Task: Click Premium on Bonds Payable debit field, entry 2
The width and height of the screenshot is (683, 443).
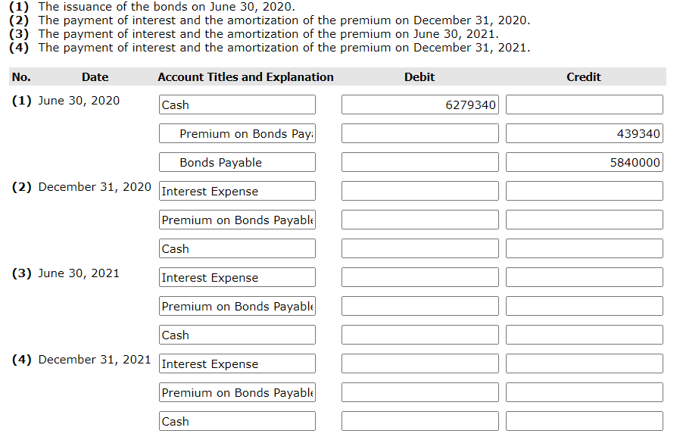Action: tap(420, 220)
